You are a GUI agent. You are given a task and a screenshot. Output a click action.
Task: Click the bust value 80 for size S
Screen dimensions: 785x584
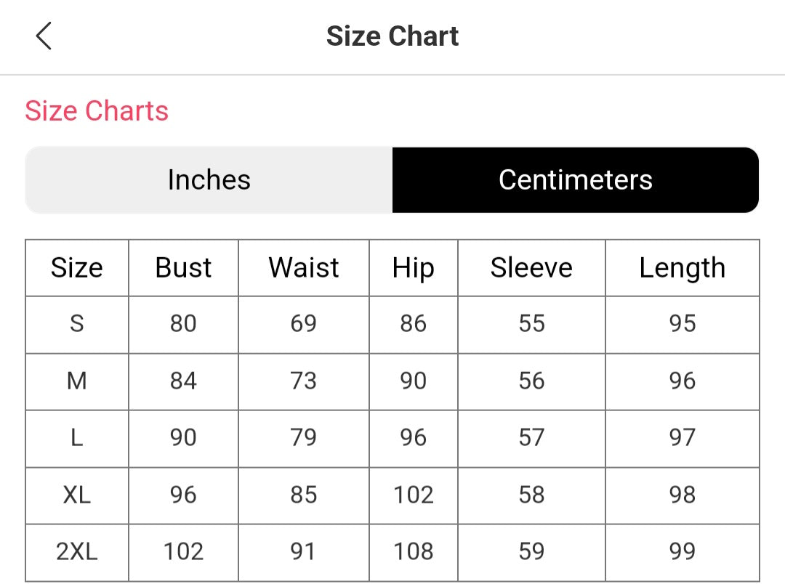[183, 323]
